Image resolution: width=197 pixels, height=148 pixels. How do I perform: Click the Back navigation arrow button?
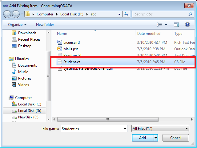coord(7,14)
